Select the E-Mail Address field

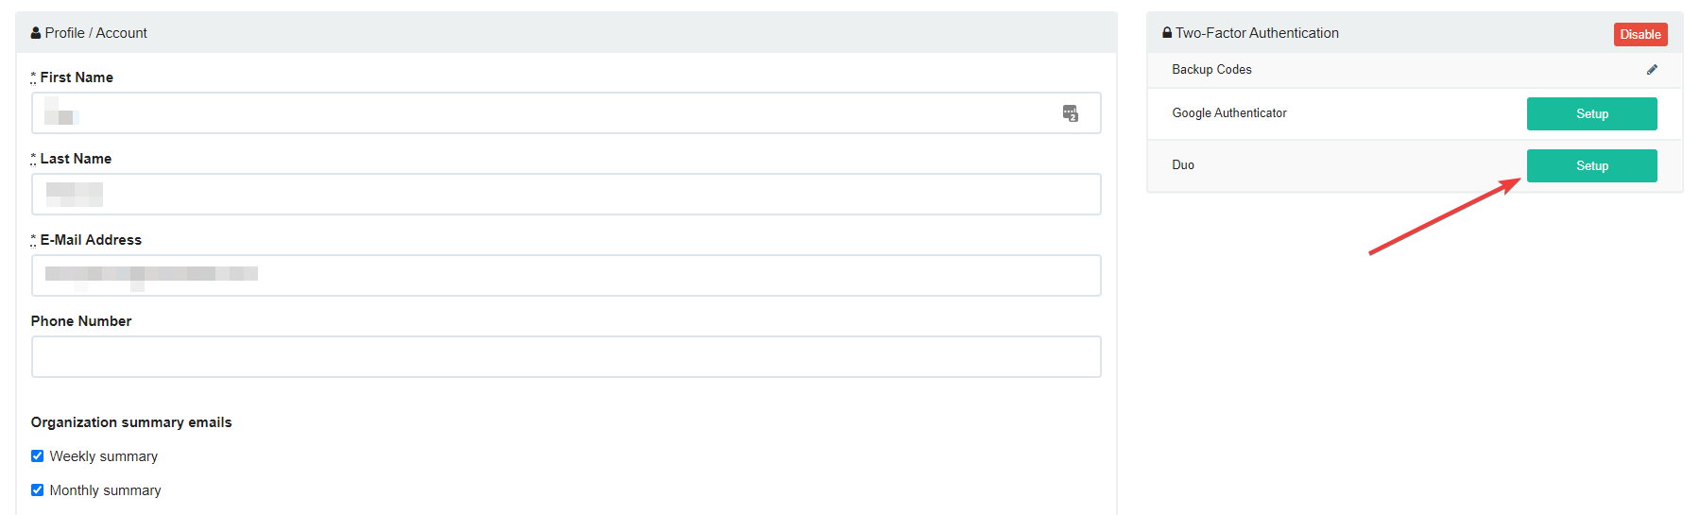(567, 276)
